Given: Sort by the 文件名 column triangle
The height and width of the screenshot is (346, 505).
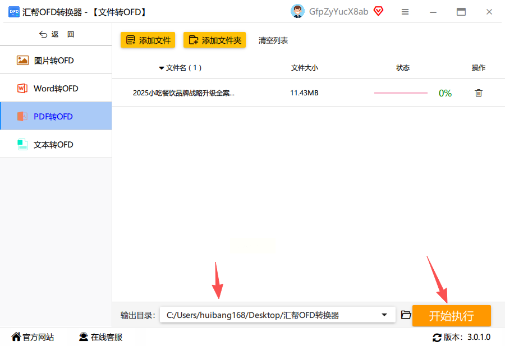Looking at the screenshot, I should pos(162,68).
